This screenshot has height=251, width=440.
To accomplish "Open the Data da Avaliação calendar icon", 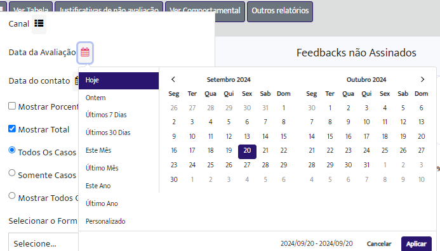I will [85, 53].
